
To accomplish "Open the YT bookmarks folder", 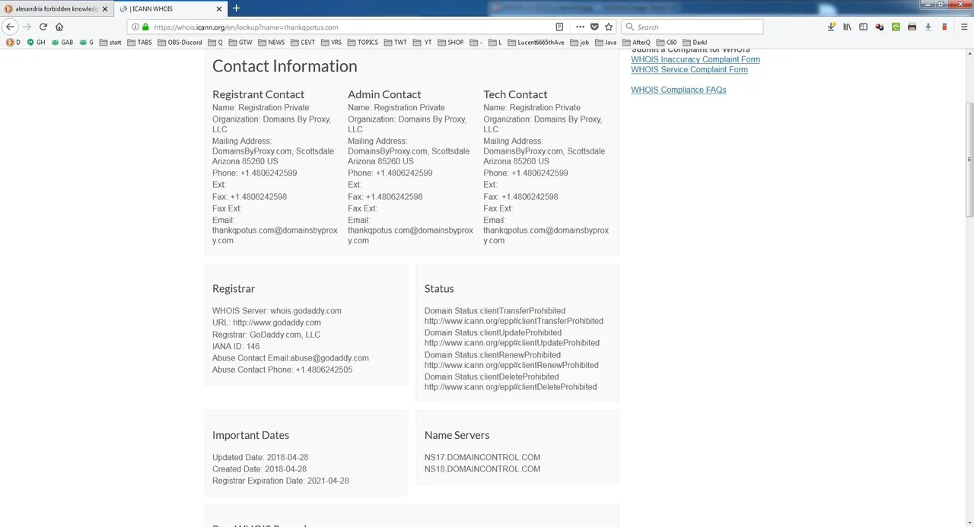I will [422, 43].
